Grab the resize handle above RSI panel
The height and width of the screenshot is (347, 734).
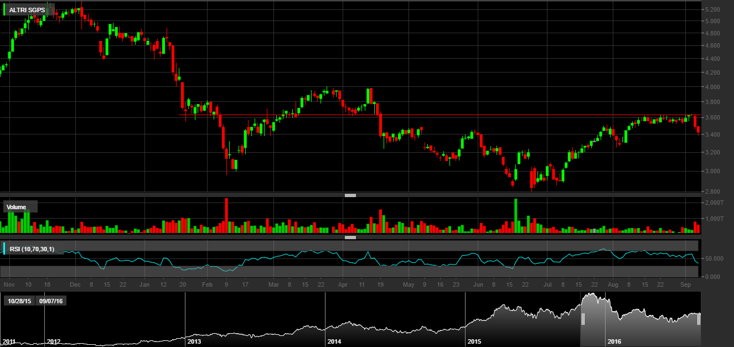tap(350, 237)
